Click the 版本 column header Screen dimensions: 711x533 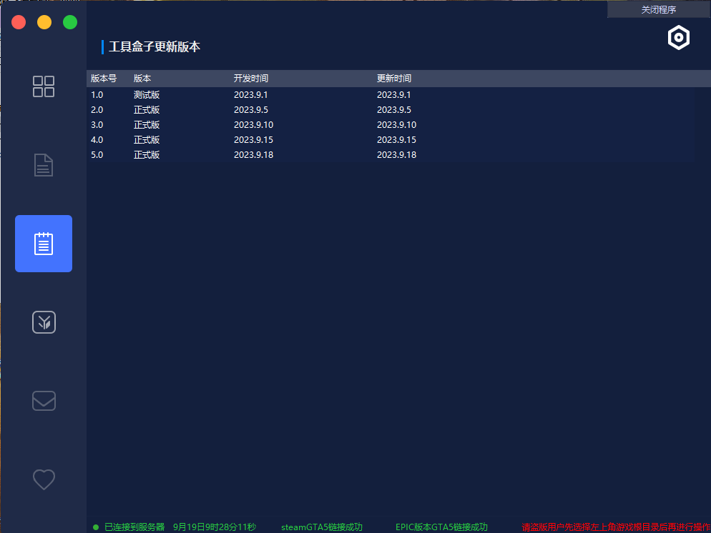point(142,79)
